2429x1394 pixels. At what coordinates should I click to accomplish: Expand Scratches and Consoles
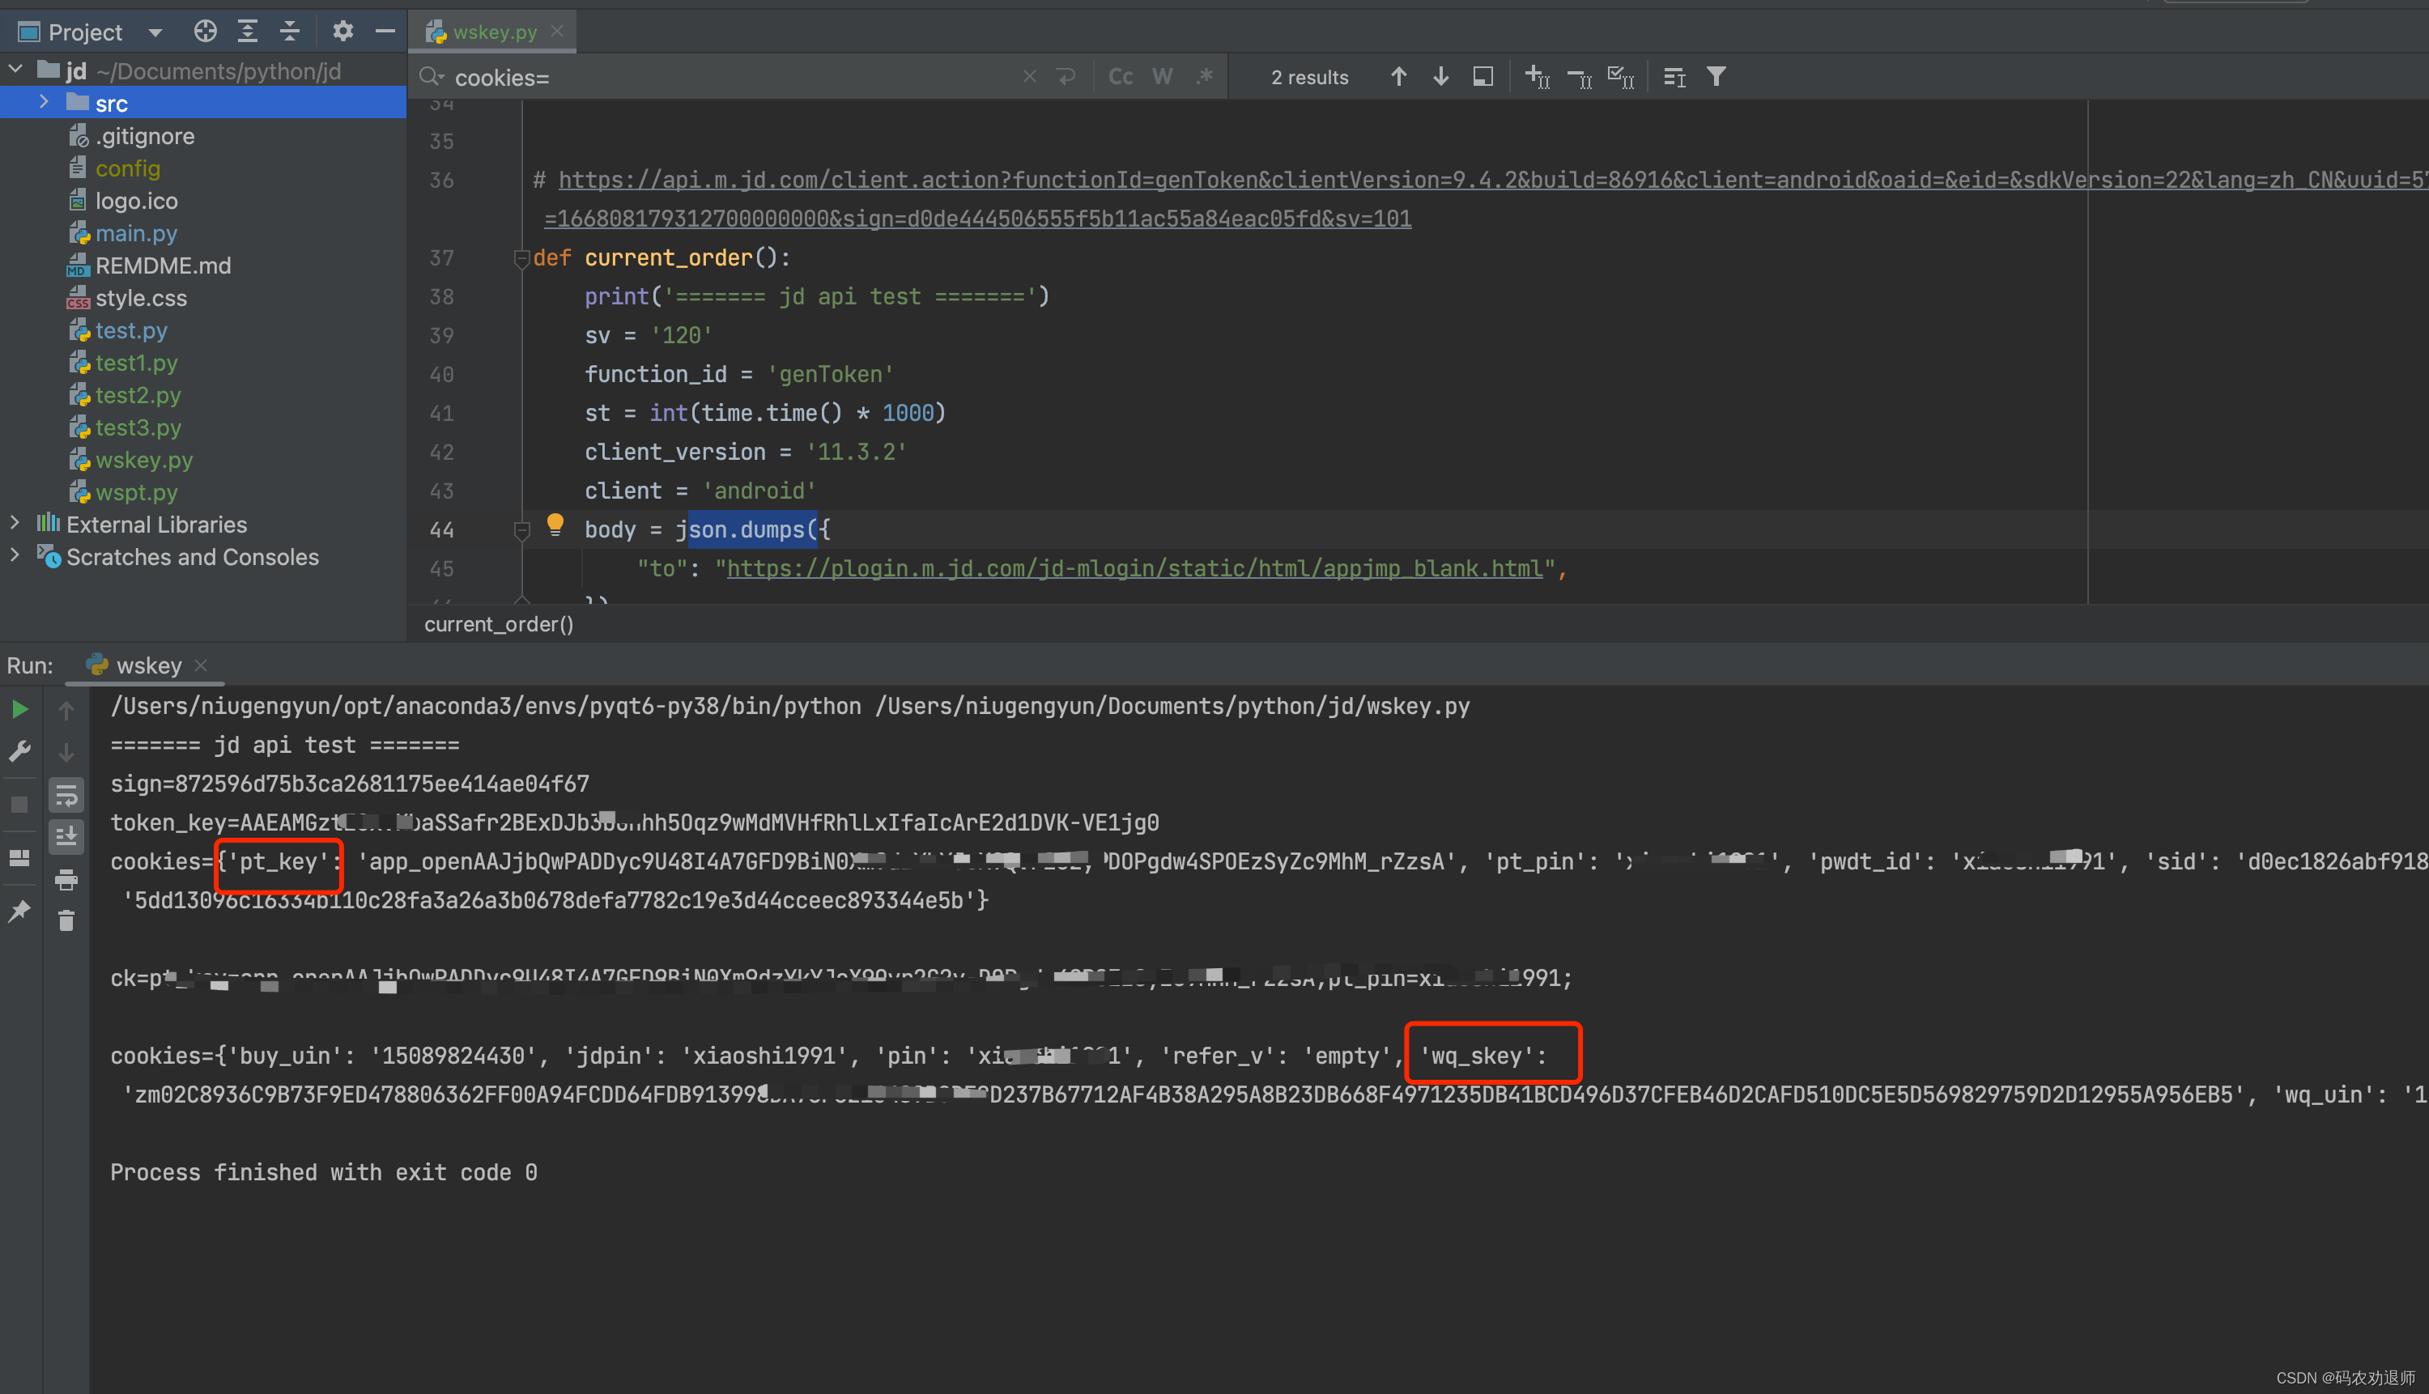(x=15, y=556)
